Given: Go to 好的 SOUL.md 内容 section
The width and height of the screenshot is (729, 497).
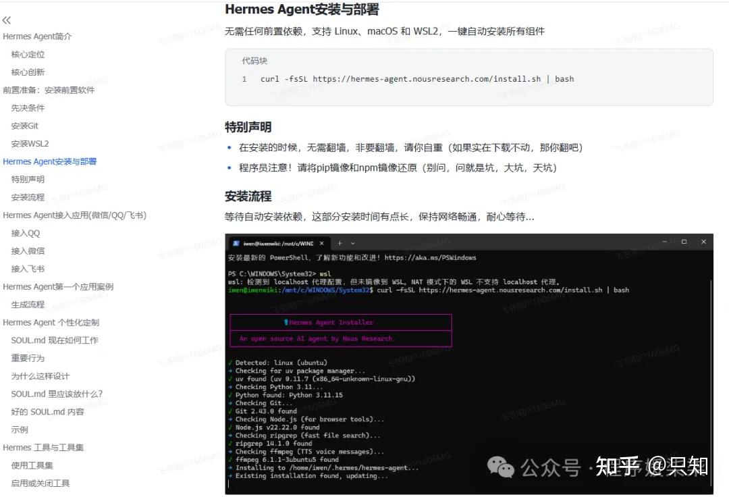Looking at the screenshot, I should (x=48, y=412).
